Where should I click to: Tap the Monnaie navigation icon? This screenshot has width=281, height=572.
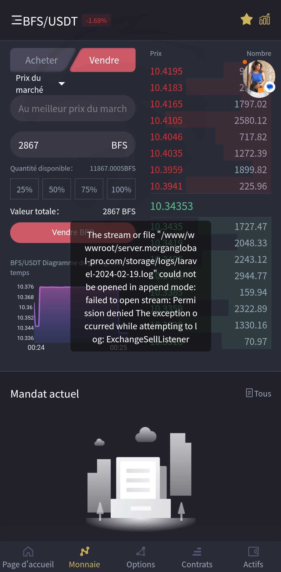tap(85, 552)
